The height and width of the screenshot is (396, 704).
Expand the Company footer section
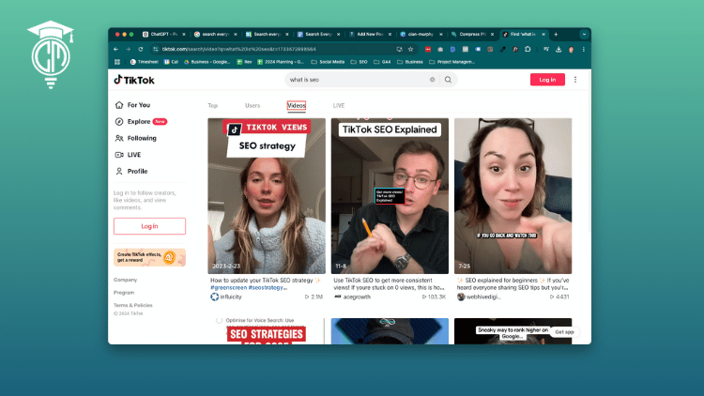[x=125, y=280]
